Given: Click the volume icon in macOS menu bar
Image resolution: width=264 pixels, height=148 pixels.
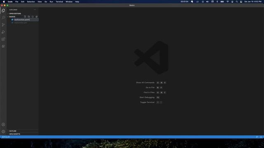Looking at the screenshot, I should (207, 2).
